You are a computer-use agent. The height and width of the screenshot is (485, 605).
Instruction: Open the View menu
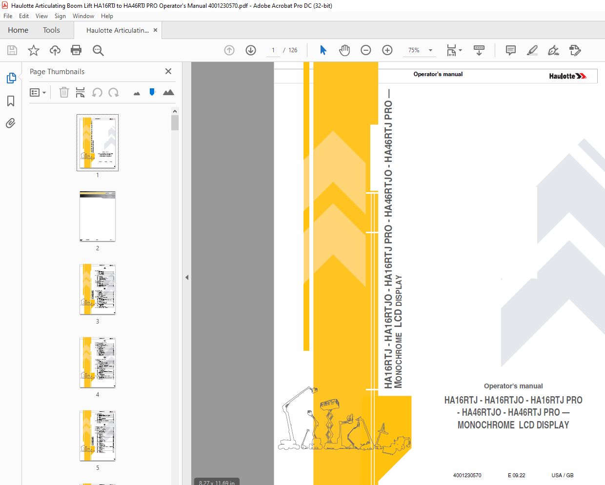pos(41,16)
